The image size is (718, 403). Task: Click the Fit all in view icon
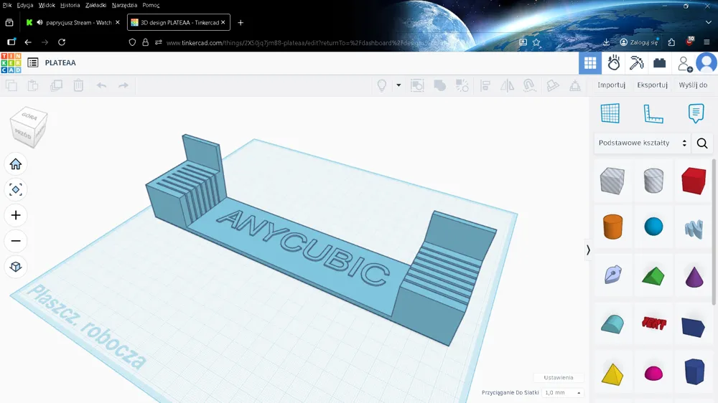click(16, 190)
